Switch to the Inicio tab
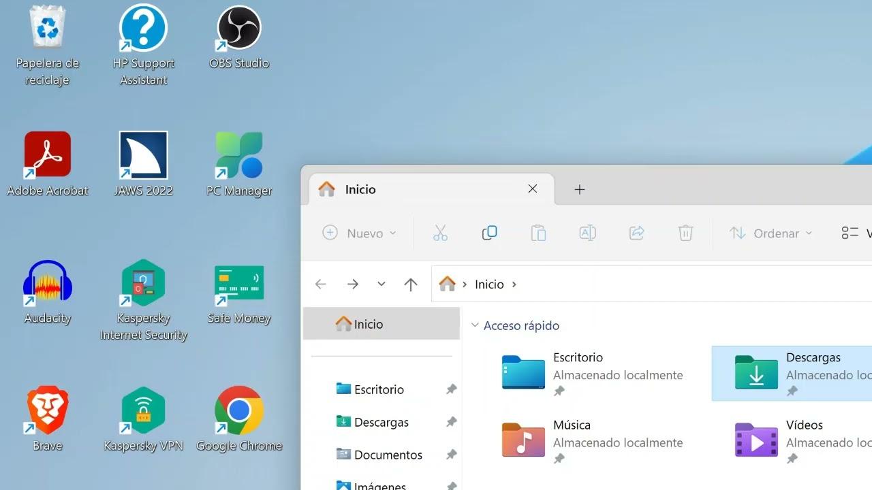This screenshot has height=490, width=872. pos(431,189)
